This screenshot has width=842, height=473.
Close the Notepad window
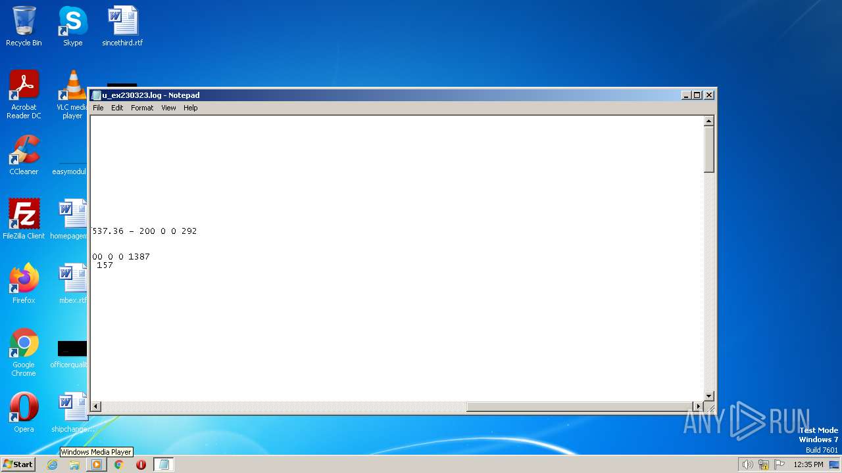(709, 95)
